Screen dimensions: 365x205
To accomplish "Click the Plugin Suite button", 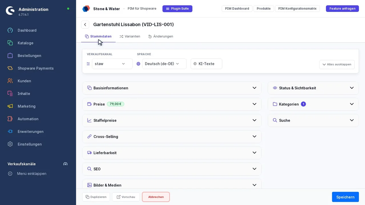I will [x=177, y=9].
